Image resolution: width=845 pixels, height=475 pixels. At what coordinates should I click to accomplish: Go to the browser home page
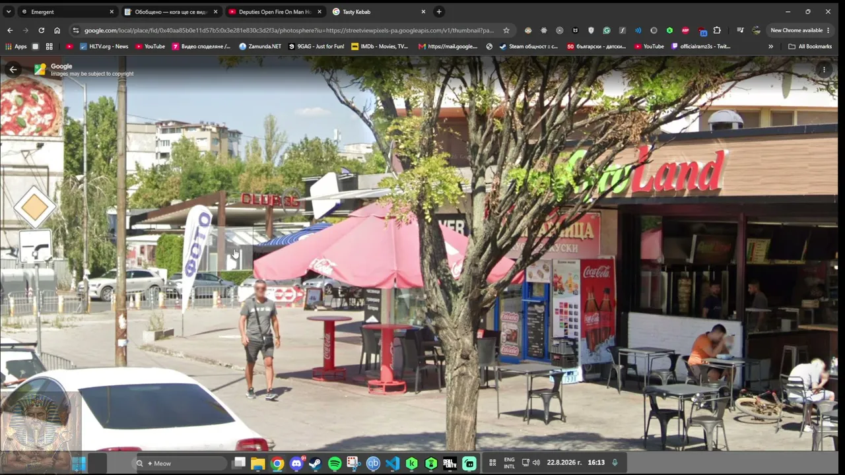click(x=57, y=30)
